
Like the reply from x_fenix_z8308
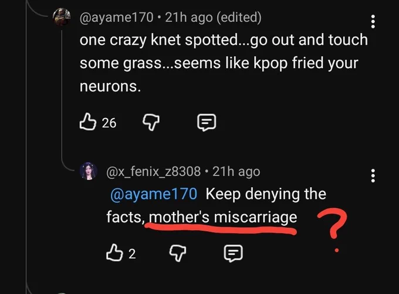coord(114,253)
